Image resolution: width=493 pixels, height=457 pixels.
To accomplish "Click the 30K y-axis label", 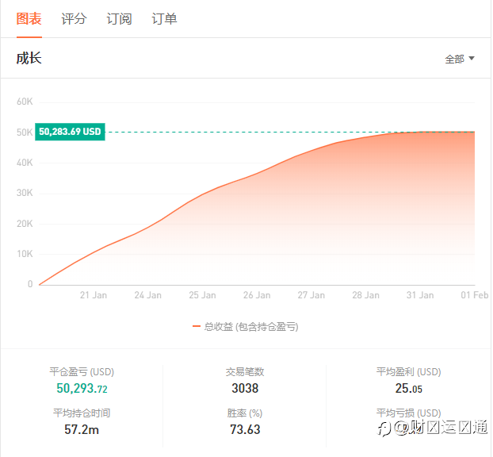I will [x=25, y=193].
